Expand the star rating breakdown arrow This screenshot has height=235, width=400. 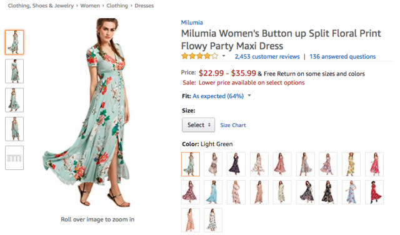click(224, 56)
